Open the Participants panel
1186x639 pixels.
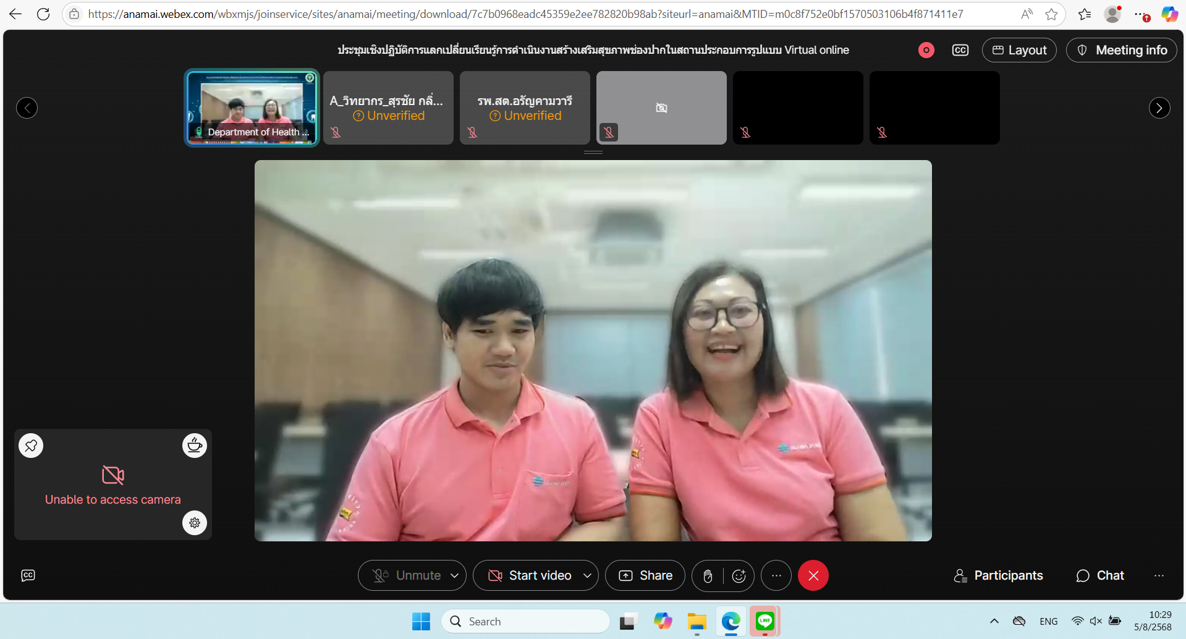(998, 576)
